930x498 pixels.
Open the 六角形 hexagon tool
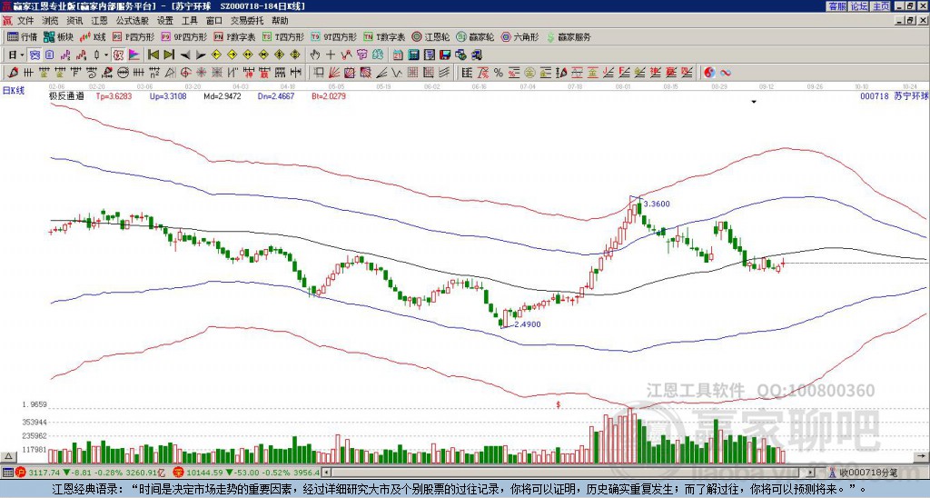click(x=519, y=36)
